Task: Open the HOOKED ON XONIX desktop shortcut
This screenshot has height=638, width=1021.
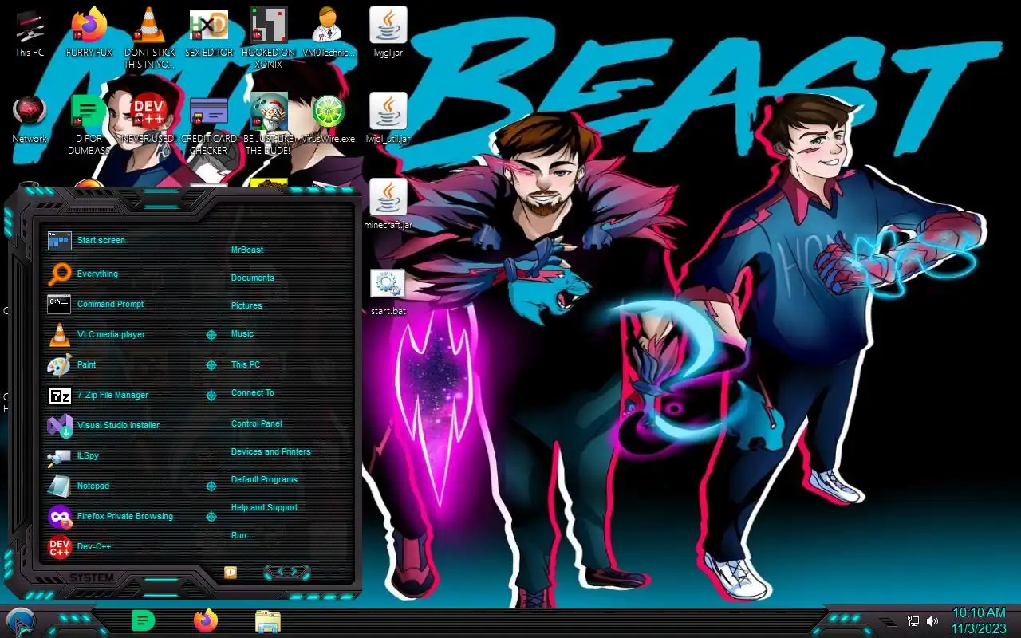Action: coord(269,37)
